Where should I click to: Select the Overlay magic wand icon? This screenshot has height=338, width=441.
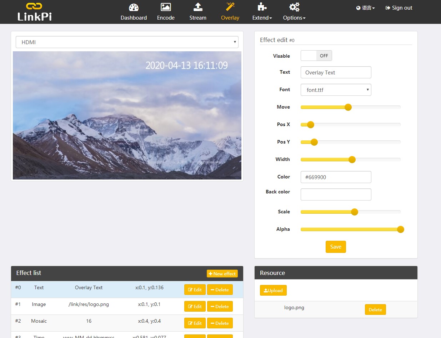tap(230, 7)
